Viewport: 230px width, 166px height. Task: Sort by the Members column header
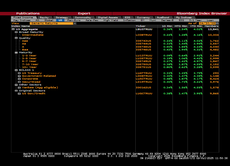(212, 26)
